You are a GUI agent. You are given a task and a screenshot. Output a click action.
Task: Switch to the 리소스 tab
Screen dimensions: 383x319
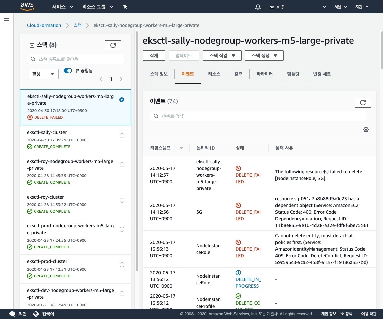214,74
